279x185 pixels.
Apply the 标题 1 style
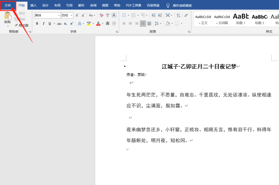241,19
